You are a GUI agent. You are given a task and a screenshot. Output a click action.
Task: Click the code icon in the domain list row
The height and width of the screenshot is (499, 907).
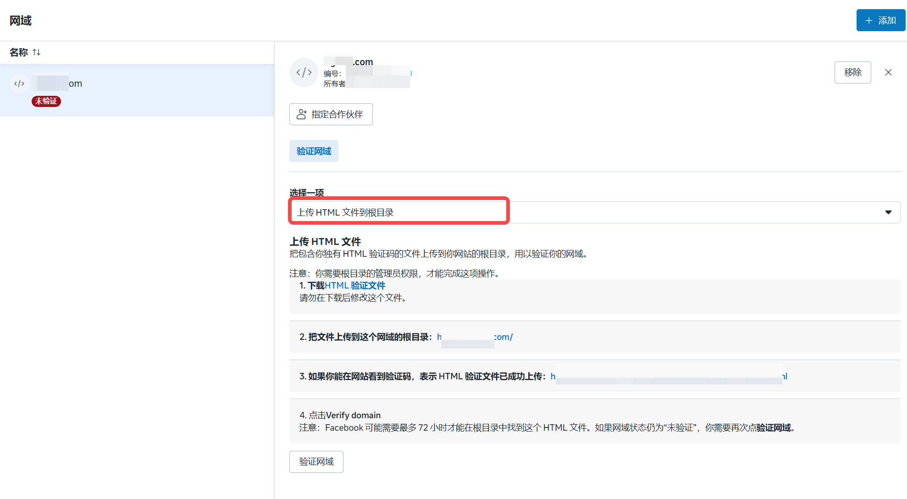click(x=19, y=83)
